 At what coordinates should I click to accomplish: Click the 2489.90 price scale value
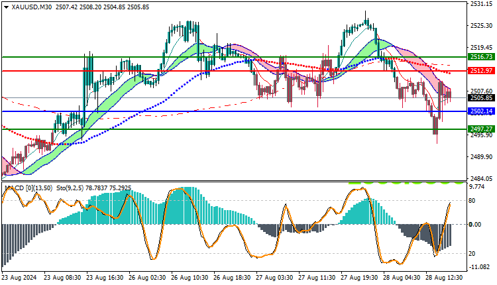click(481, 157)
